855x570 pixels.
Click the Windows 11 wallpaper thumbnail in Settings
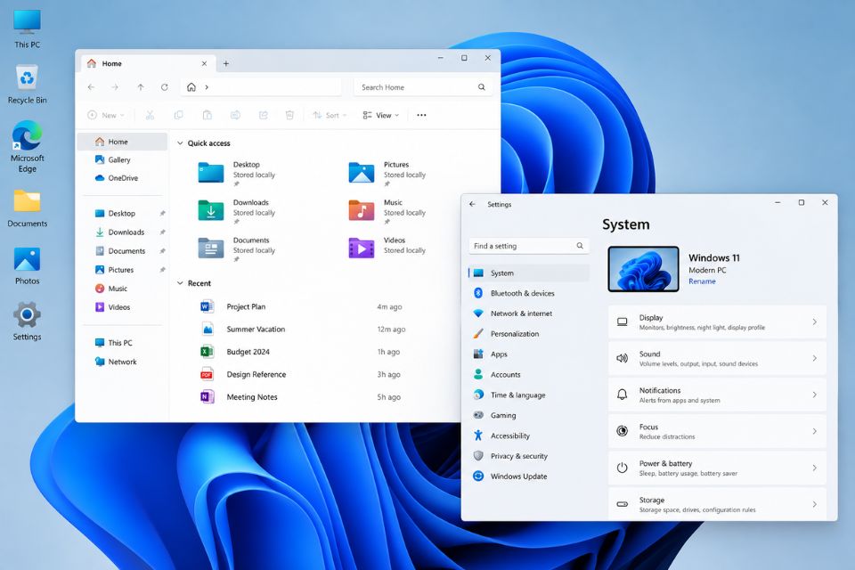coord(643,269)
